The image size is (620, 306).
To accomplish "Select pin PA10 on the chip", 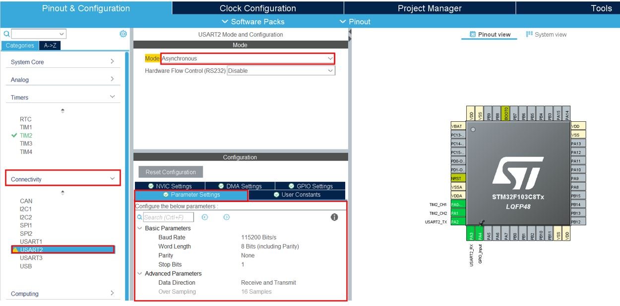I will point(578,170).
